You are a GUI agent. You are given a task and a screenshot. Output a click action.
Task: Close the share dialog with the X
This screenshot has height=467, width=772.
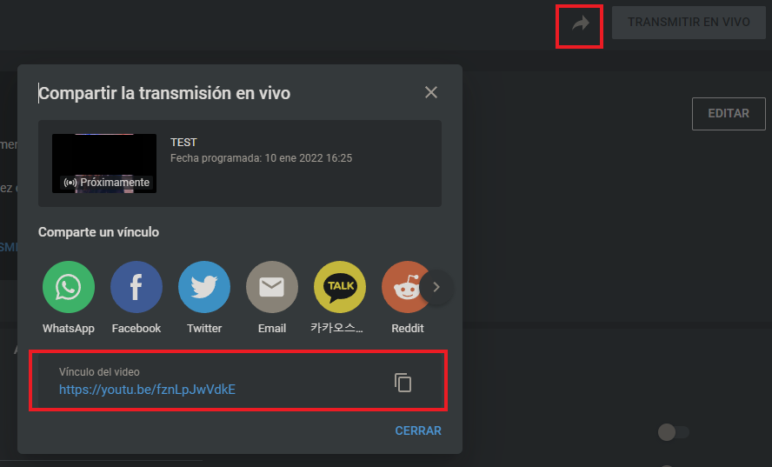tap(431, 92)
